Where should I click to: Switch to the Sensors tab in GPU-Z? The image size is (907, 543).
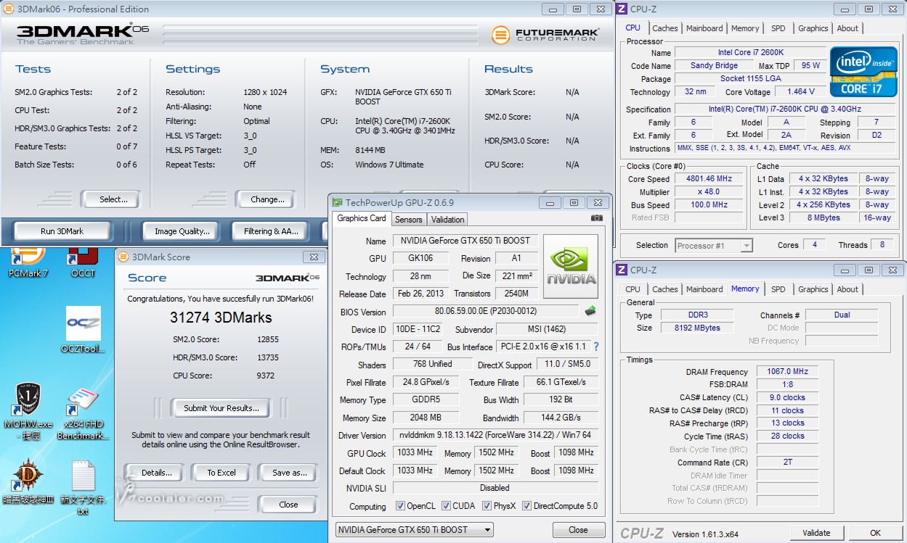coord(408,220)
